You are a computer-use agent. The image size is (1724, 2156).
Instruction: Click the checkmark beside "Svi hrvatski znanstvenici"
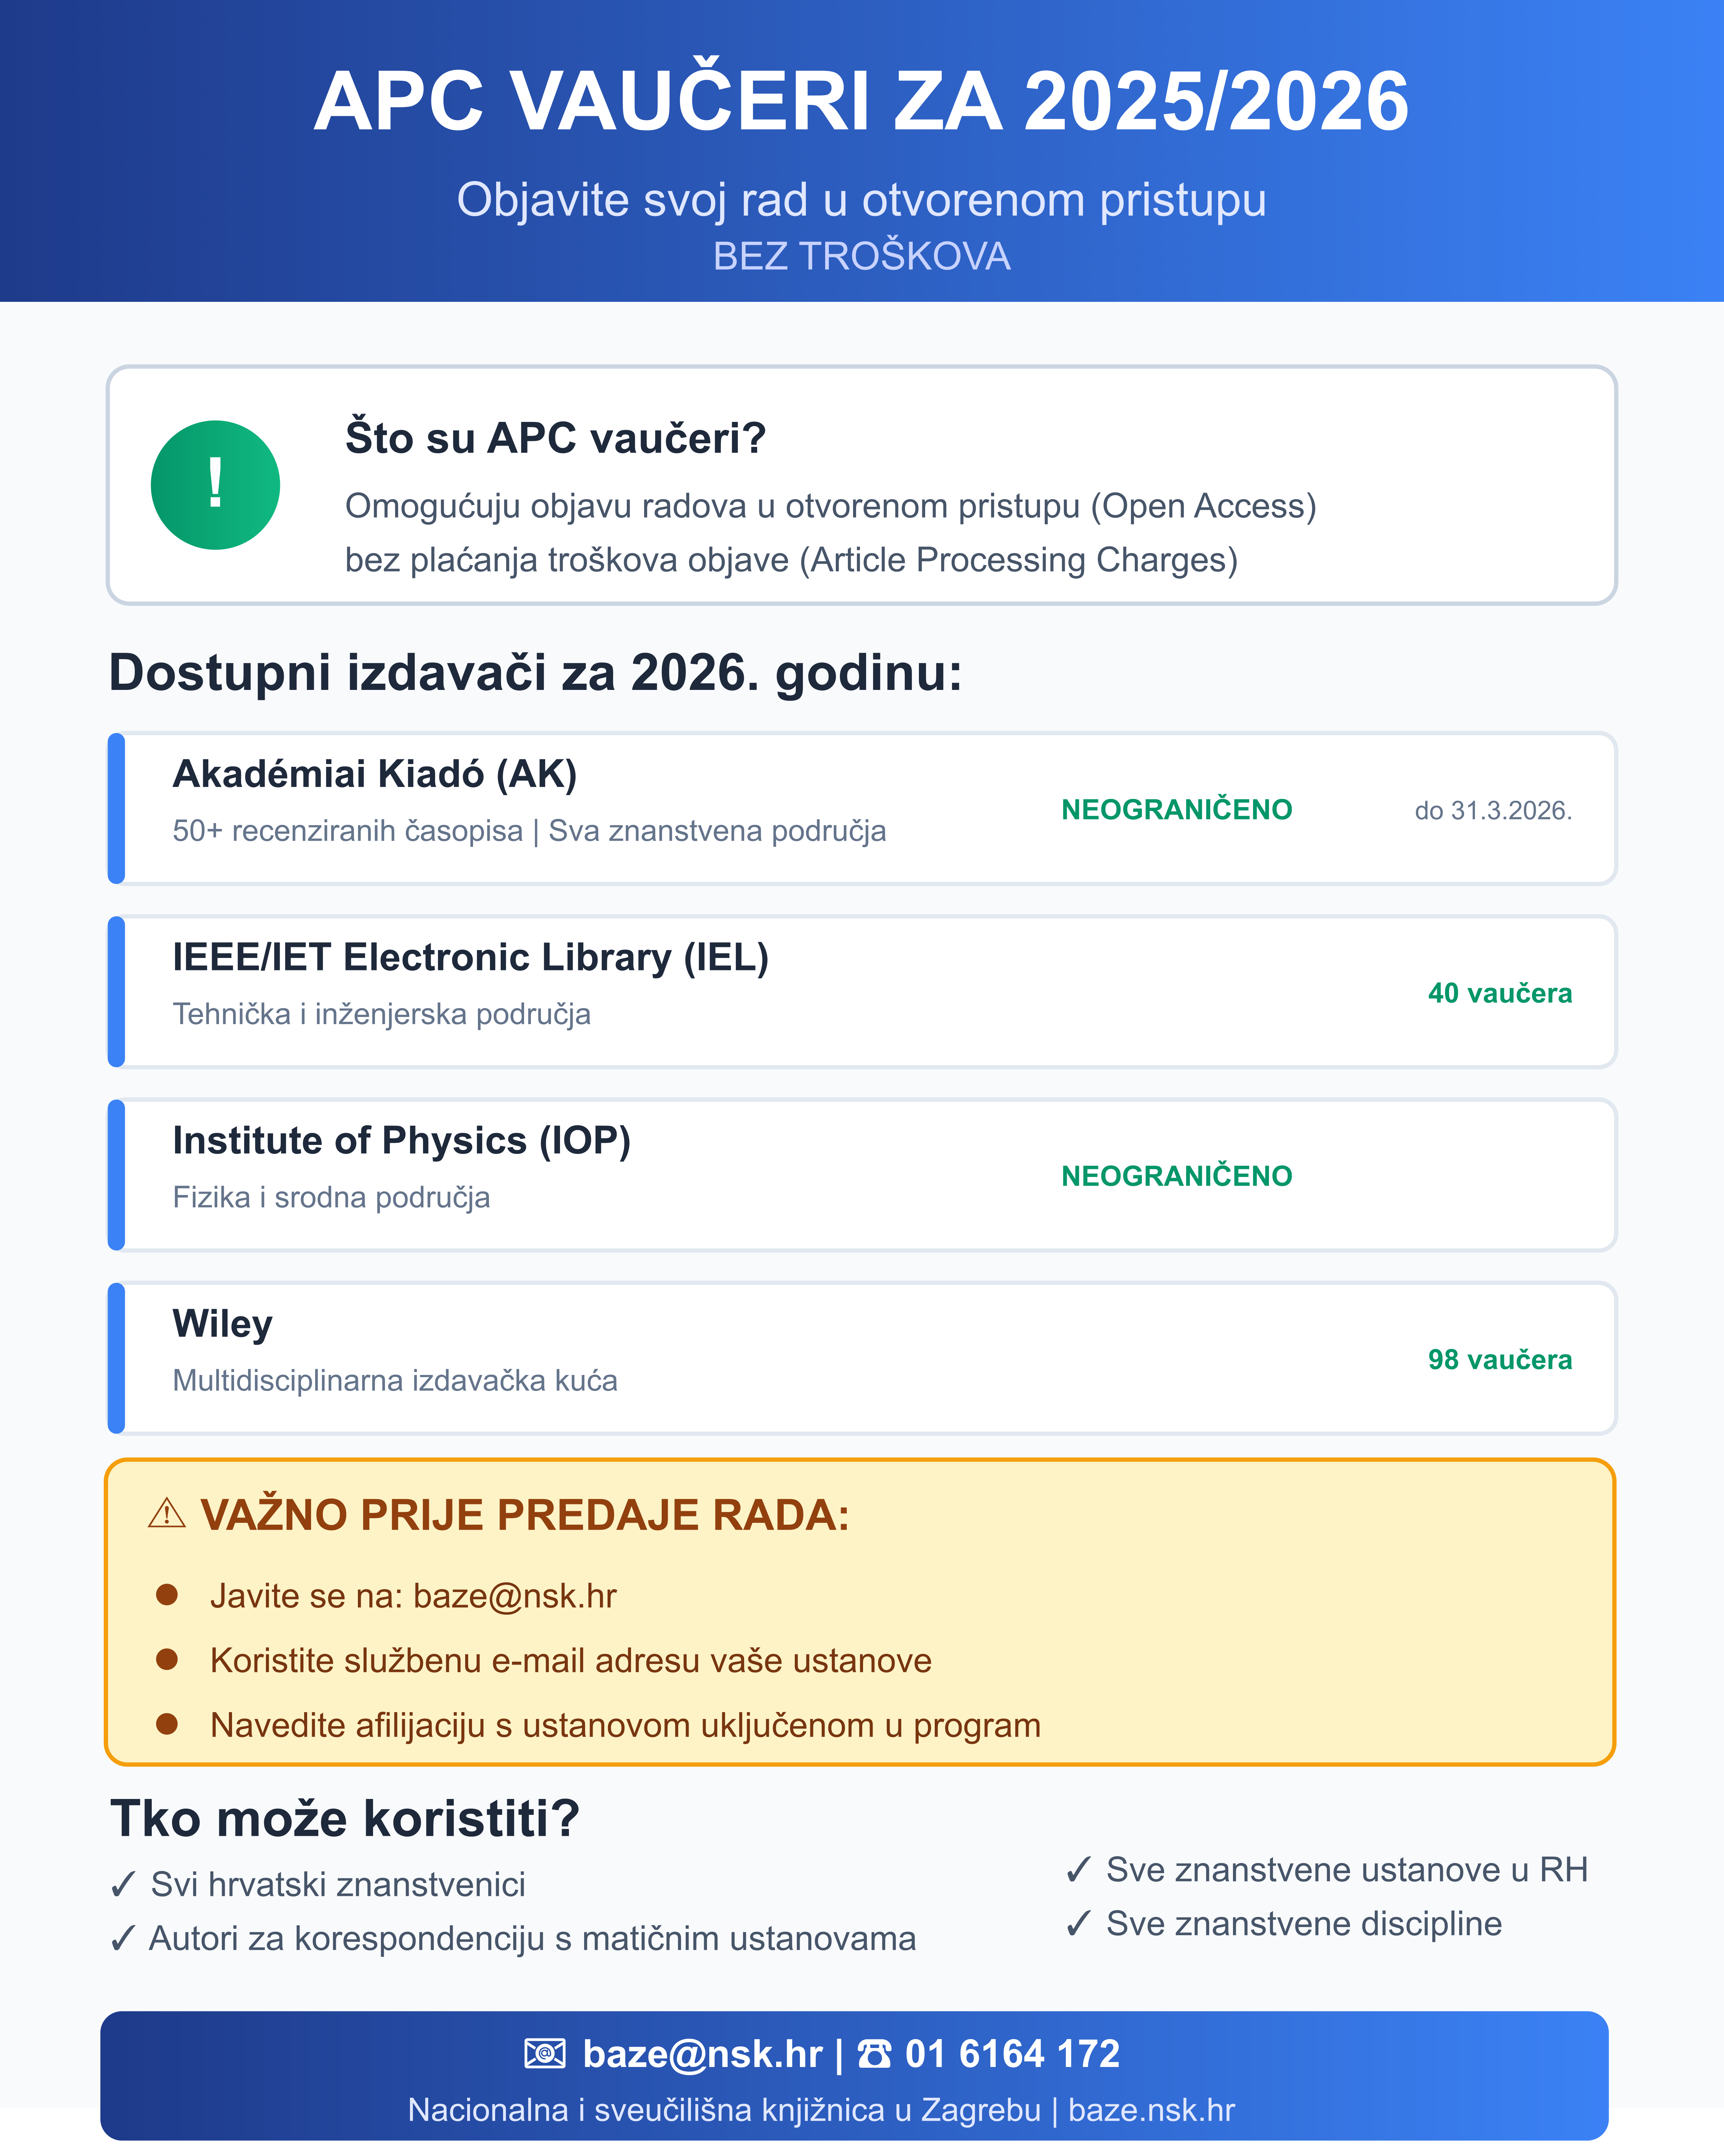pos(123,1885)
